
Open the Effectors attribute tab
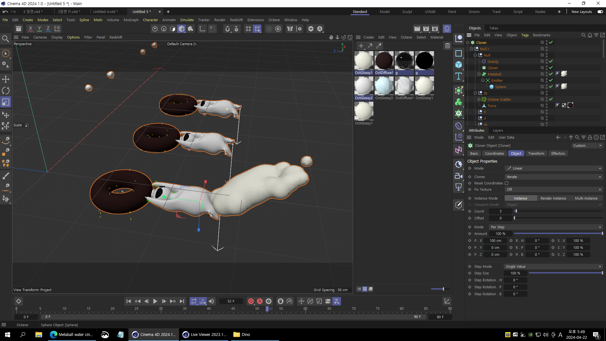coord(558,153)
